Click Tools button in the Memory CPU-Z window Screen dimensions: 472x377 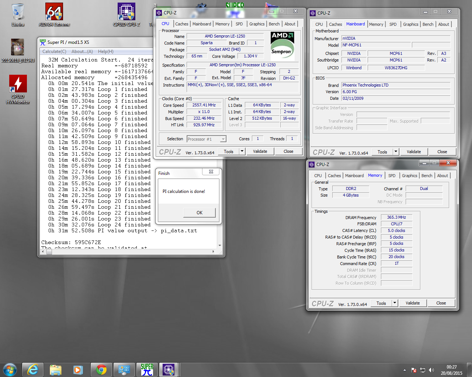[381, 303]
